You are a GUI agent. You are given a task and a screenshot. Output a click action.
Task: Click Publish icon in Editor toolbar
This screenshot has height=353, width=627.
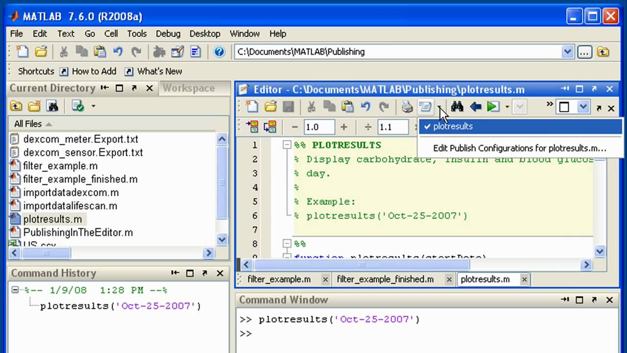click(425, 106)
